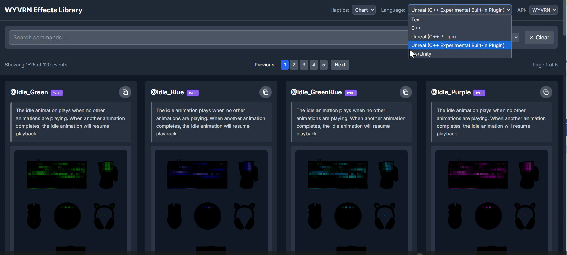The height and width of the screenshot is (255, 567).
Task: Copy the @Idle_GreenBlue effect code
Action: point(405,92)
